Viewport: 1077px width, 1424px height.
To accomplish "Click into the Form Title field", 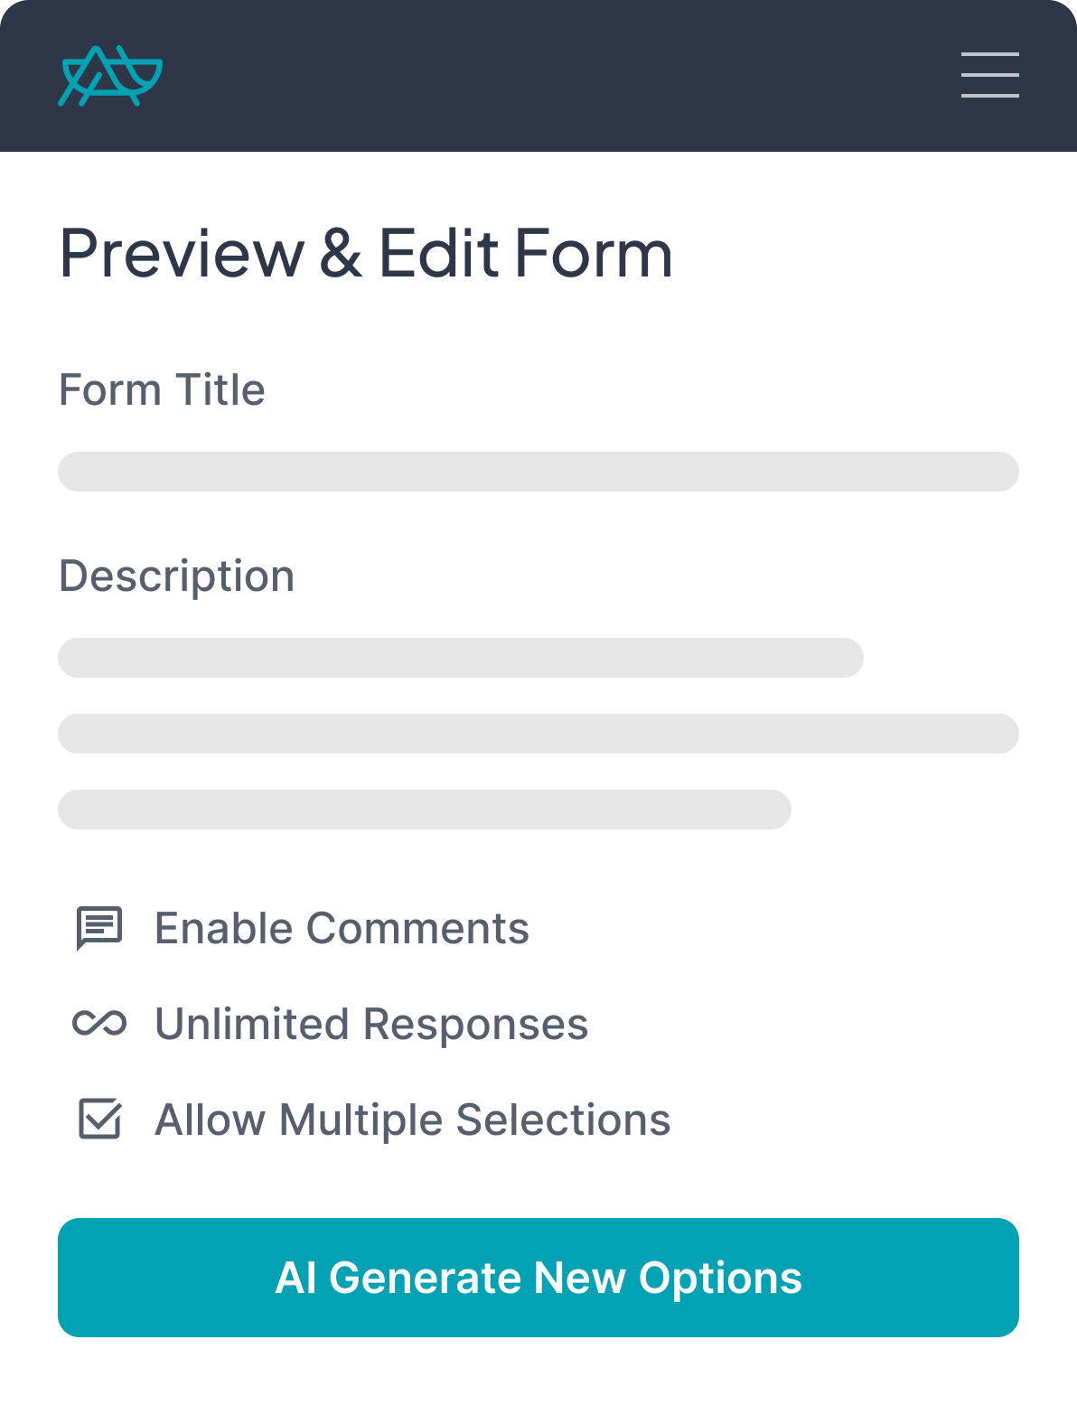I will coord(538,472).
